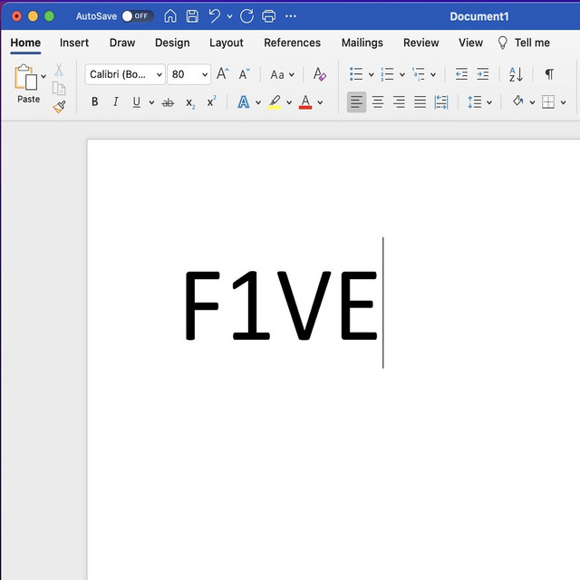Expand the numbering library dropdown arrow

point(402,74)
